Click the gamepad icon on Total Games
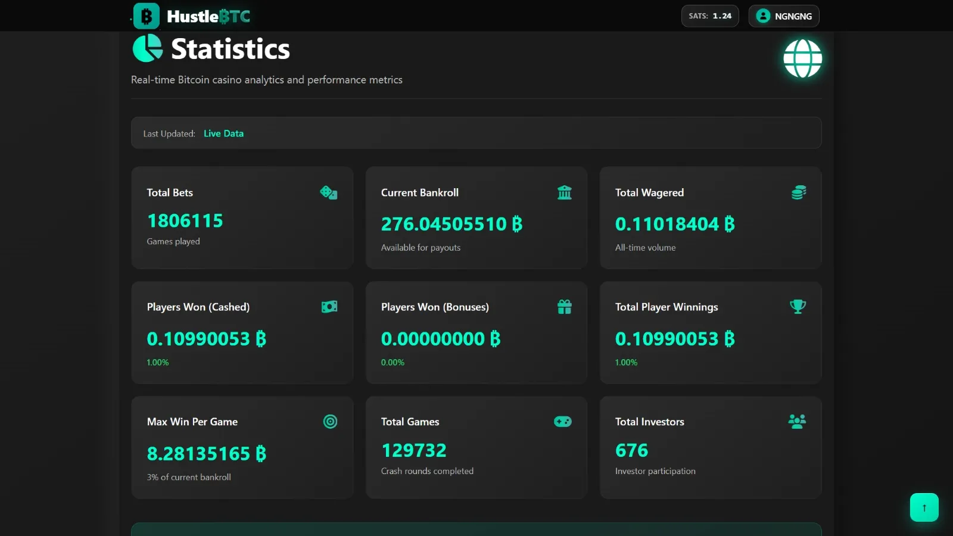Screen dimensions: 953x536 562,422
